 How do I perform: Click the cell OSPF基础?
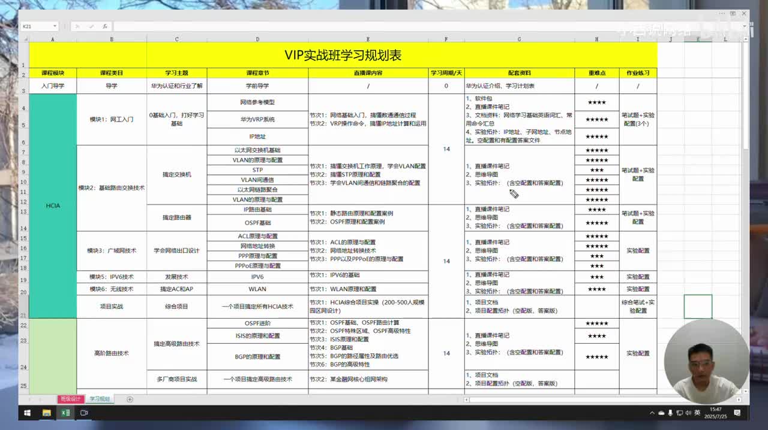coord(257,223)
